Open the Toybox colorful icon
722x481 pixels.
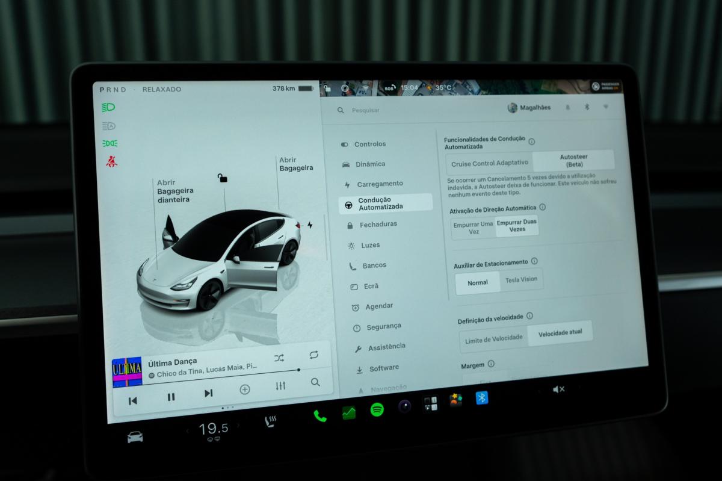pos(456,401)
